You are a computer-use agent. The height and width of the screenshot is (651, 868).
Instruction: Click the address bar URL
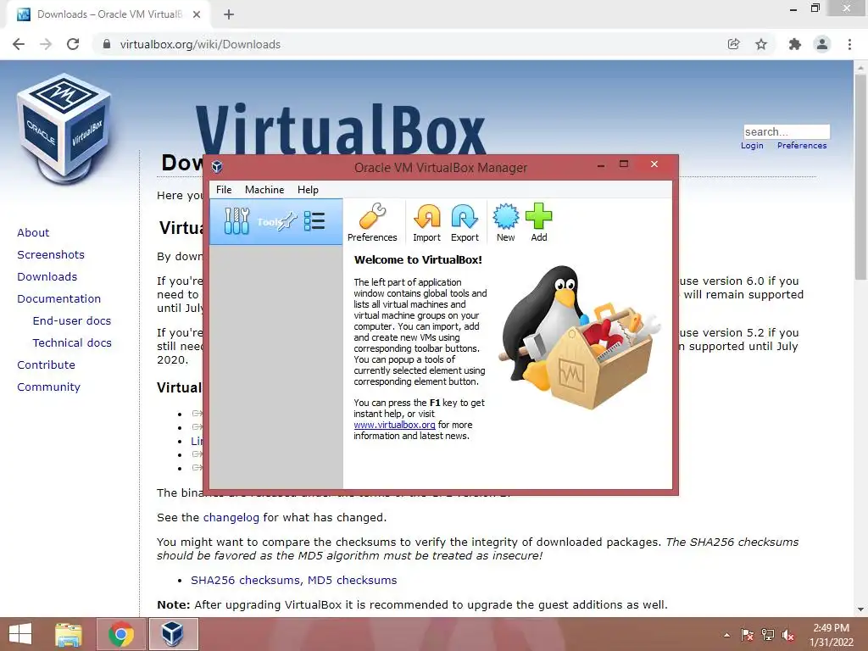200,44
